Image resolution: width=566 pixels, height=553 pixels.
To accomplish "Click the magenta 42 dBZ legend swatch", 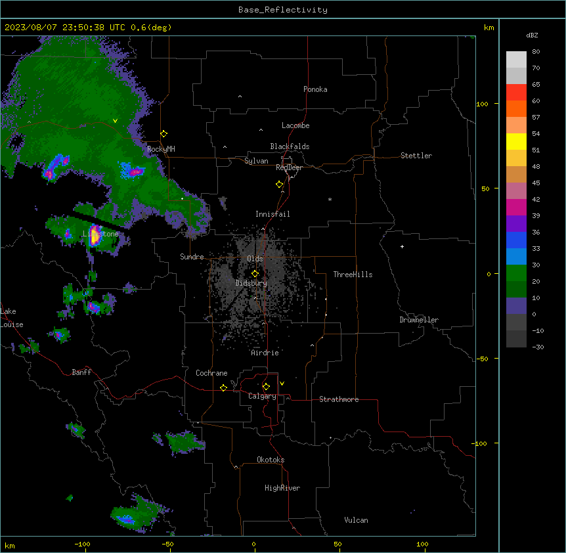I will pyautogui.click(x=516, y=207).
